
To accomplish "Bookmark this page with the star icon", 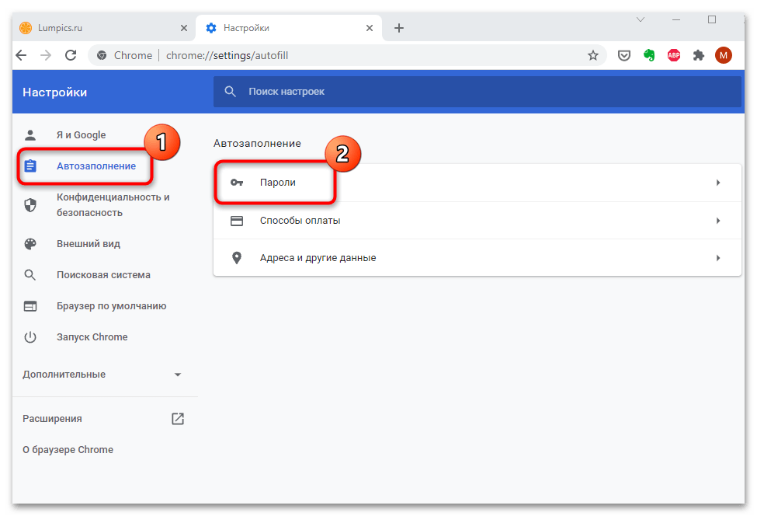I will tap(593, 55).
